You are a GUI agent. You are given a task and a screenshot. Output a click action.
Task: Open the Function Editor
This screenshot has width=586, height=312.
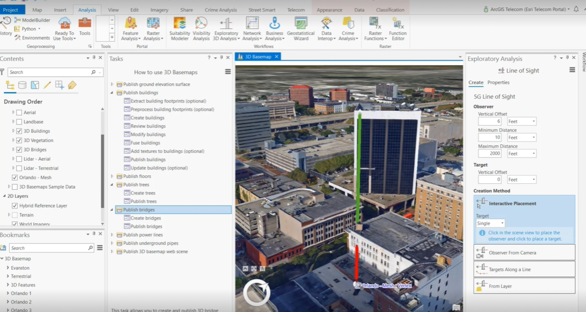click(x=398, y=28)
